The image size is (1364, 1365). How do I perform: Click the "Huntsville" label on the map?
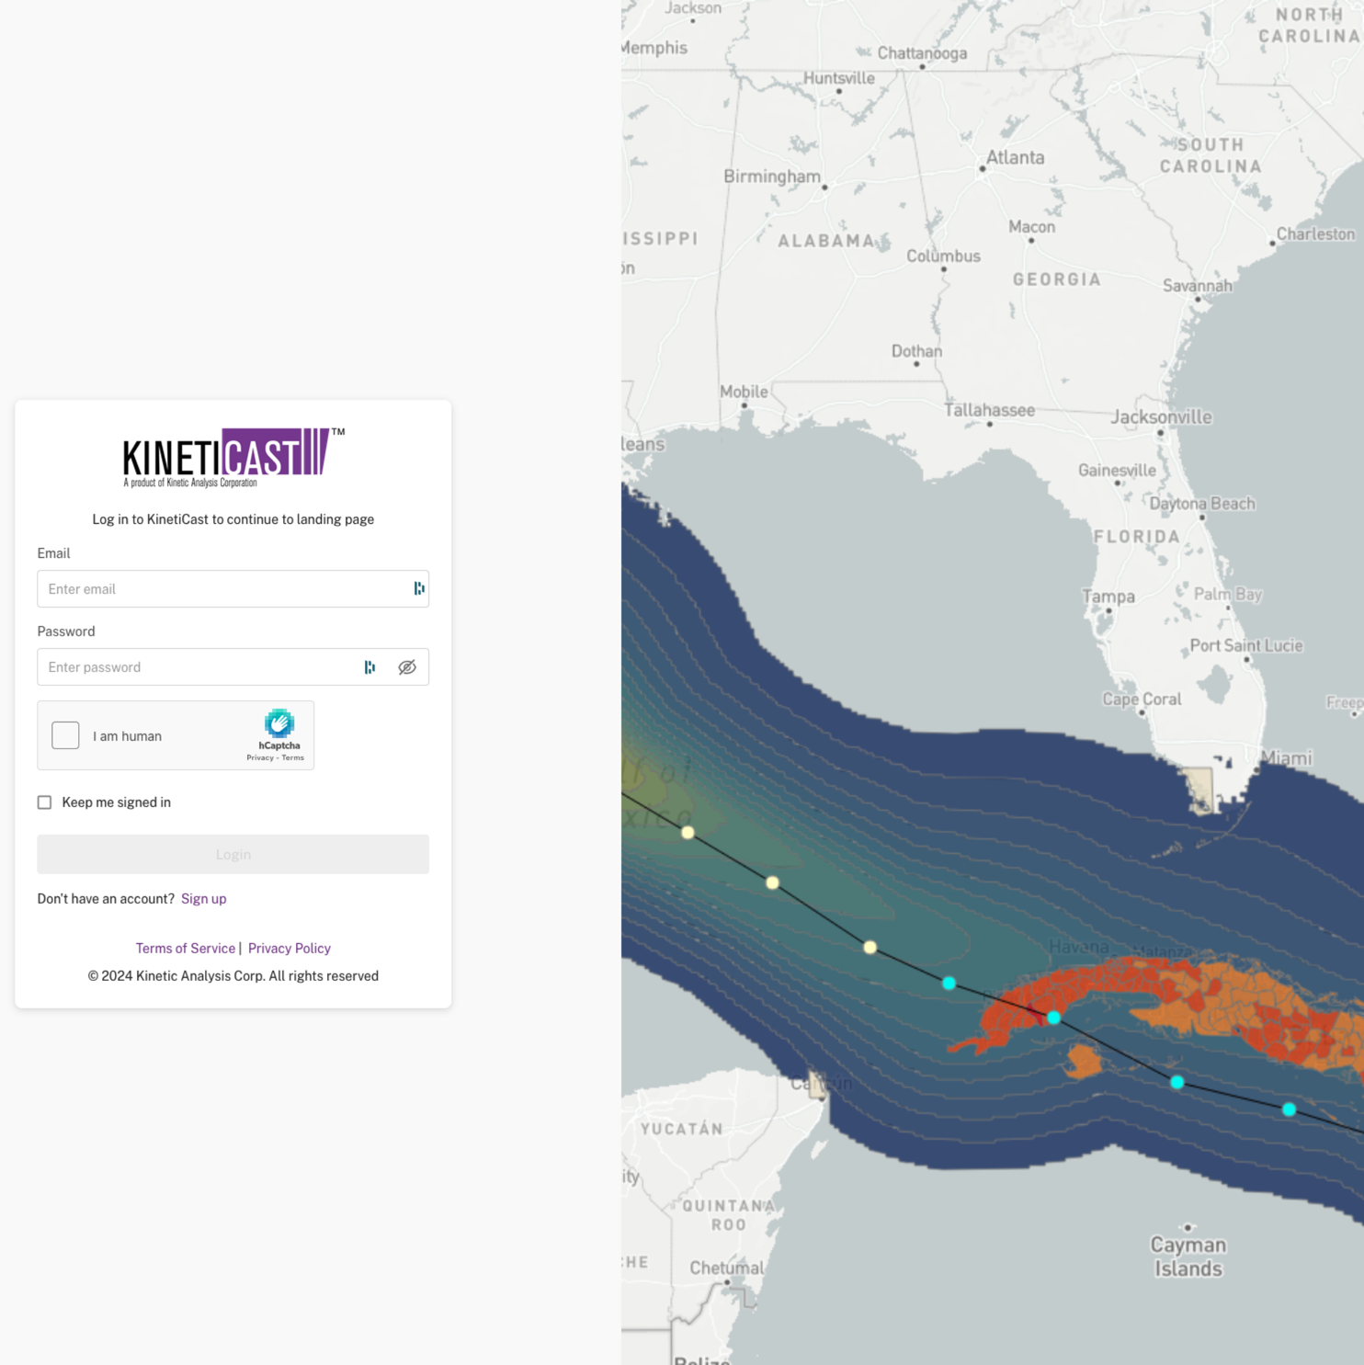point(839,78)
